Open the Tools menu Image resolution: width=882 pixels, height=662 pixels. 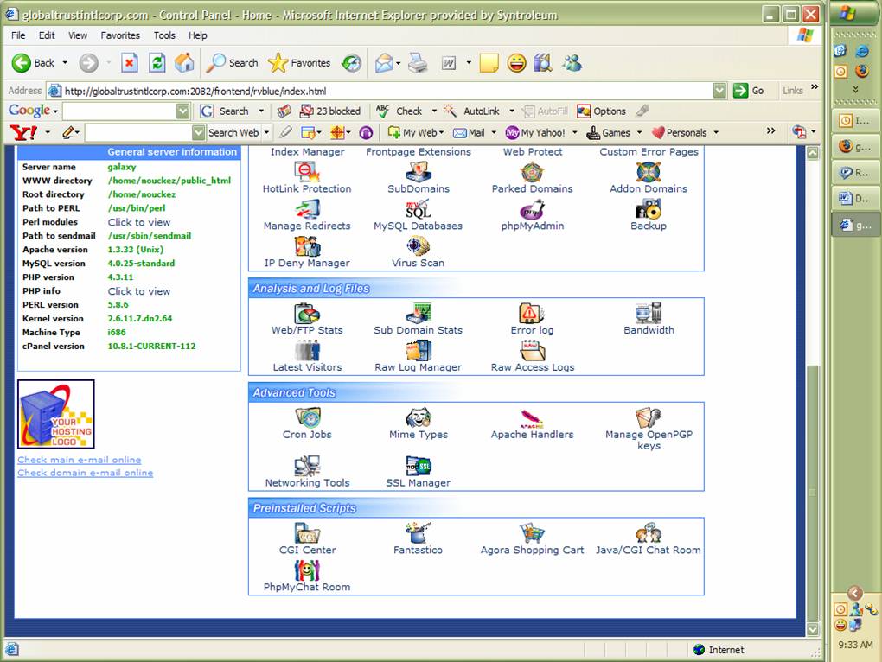tap(164, 35)
